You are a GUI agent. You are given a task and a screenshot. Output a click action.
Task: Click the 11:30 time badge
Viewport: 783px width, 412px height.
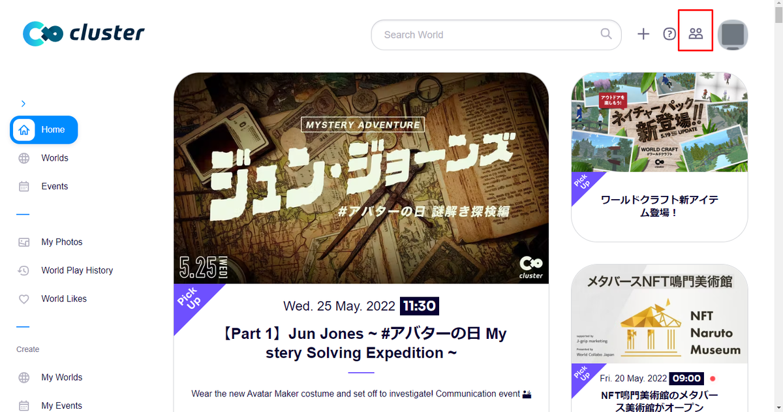(x=420, y=306)
